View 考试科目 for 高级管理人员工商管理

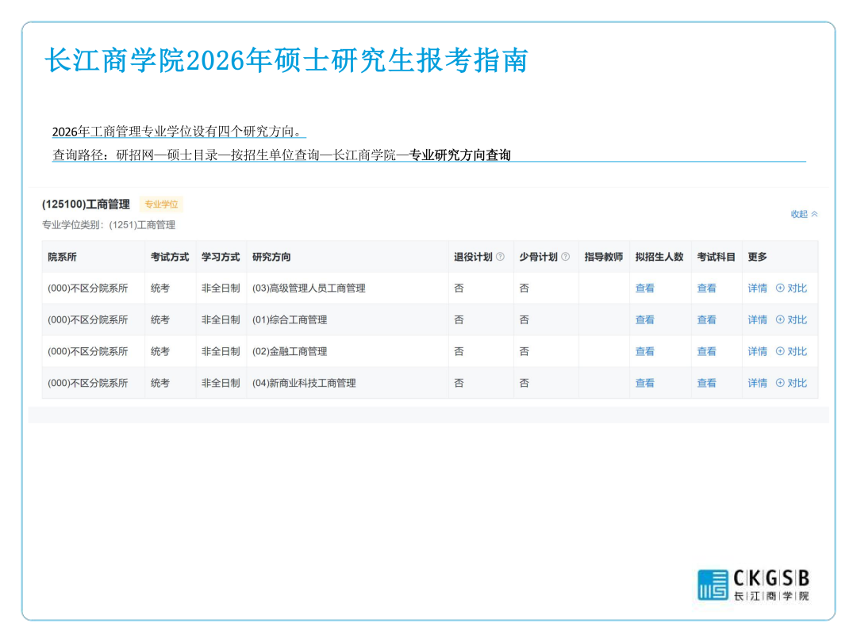click(x=706, y=289)
